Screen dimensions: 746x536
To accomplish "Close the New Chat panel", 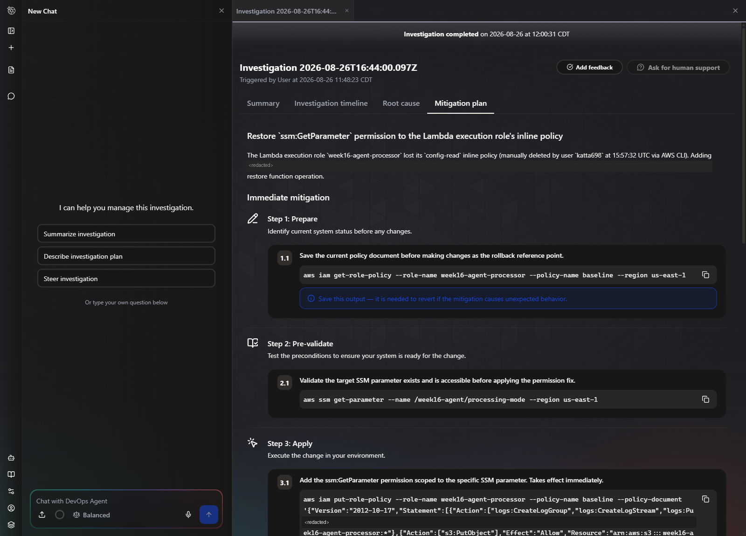I will tap(221, 11).
